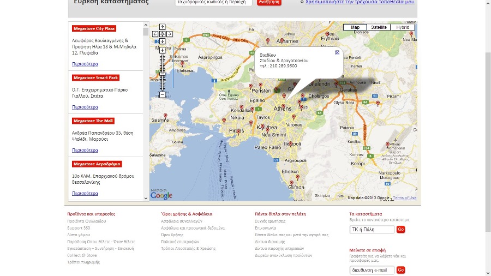
Task: Select the Megastore City Plaza heading
Action: (94, 28)
